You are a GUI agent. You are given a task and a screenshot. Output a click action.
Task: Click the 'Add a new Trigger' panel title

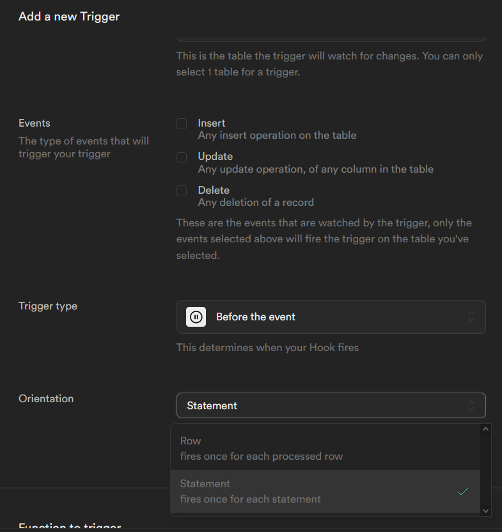69,17
